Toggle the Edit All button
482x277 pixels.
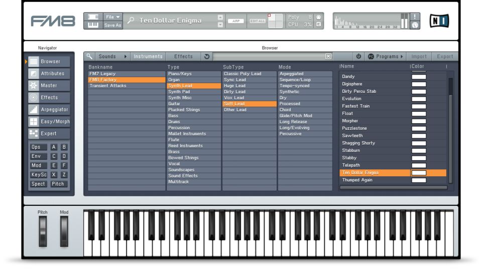tap(257, 21)
